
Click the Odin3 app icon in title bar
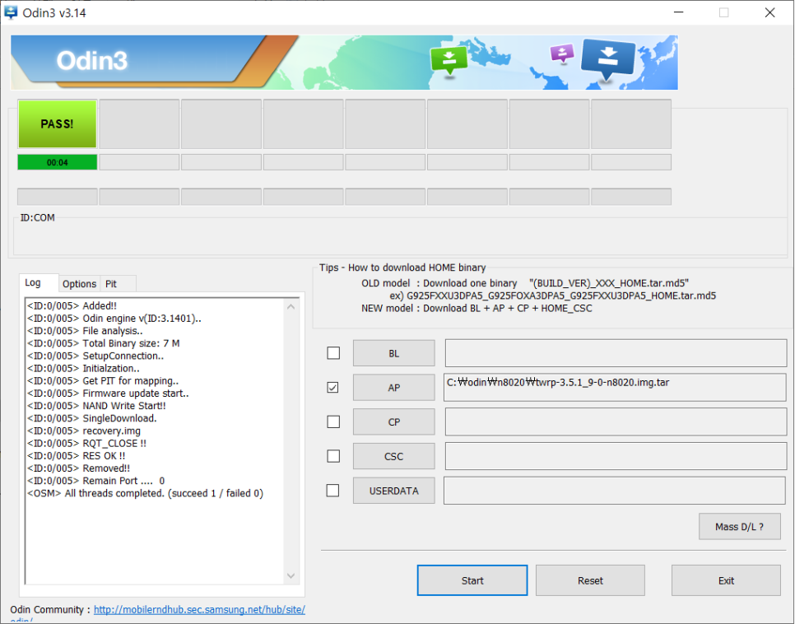(10, 12)
